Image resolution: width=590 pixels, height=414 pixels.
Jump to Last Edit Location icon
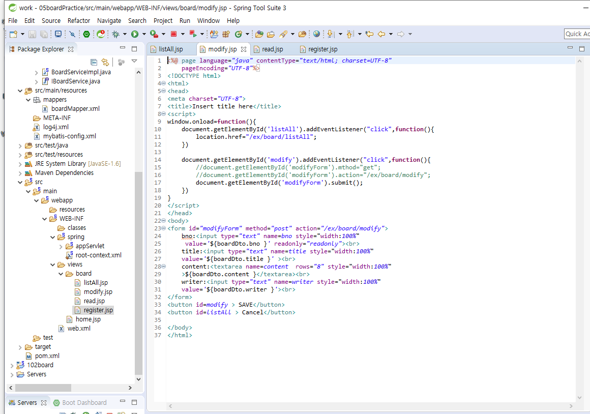[x=369, y=34]
